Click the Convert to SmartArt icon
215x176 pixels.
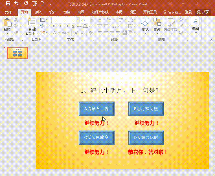pyautogui.click(x=131, y=33)
